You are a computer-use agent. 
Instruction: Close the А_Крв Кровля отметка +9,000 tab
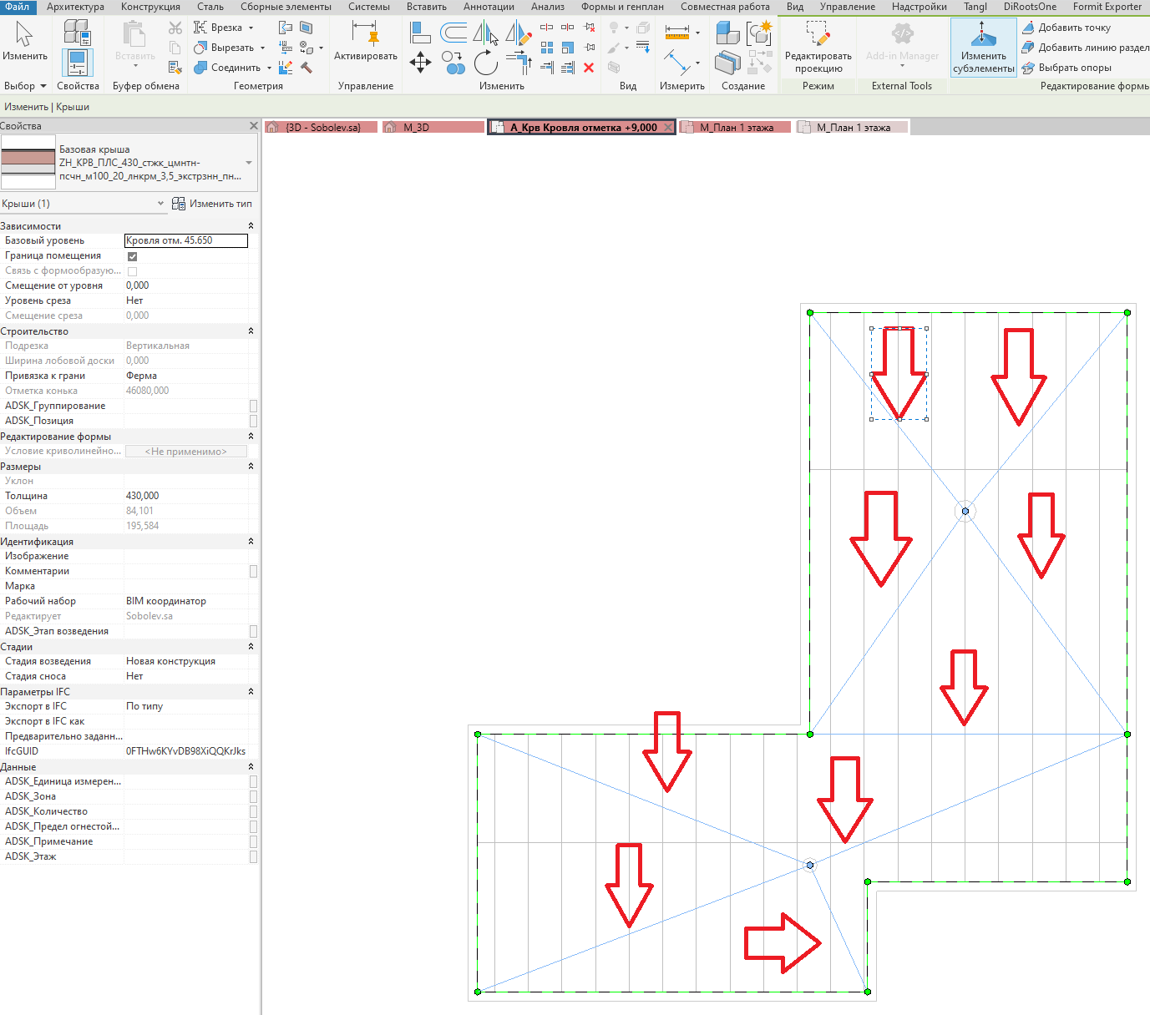[667, 128]
